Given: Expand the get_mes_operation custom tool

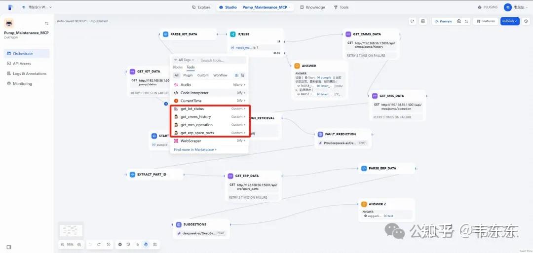Looking at the screenshot, I should click(x=209, y=125).
